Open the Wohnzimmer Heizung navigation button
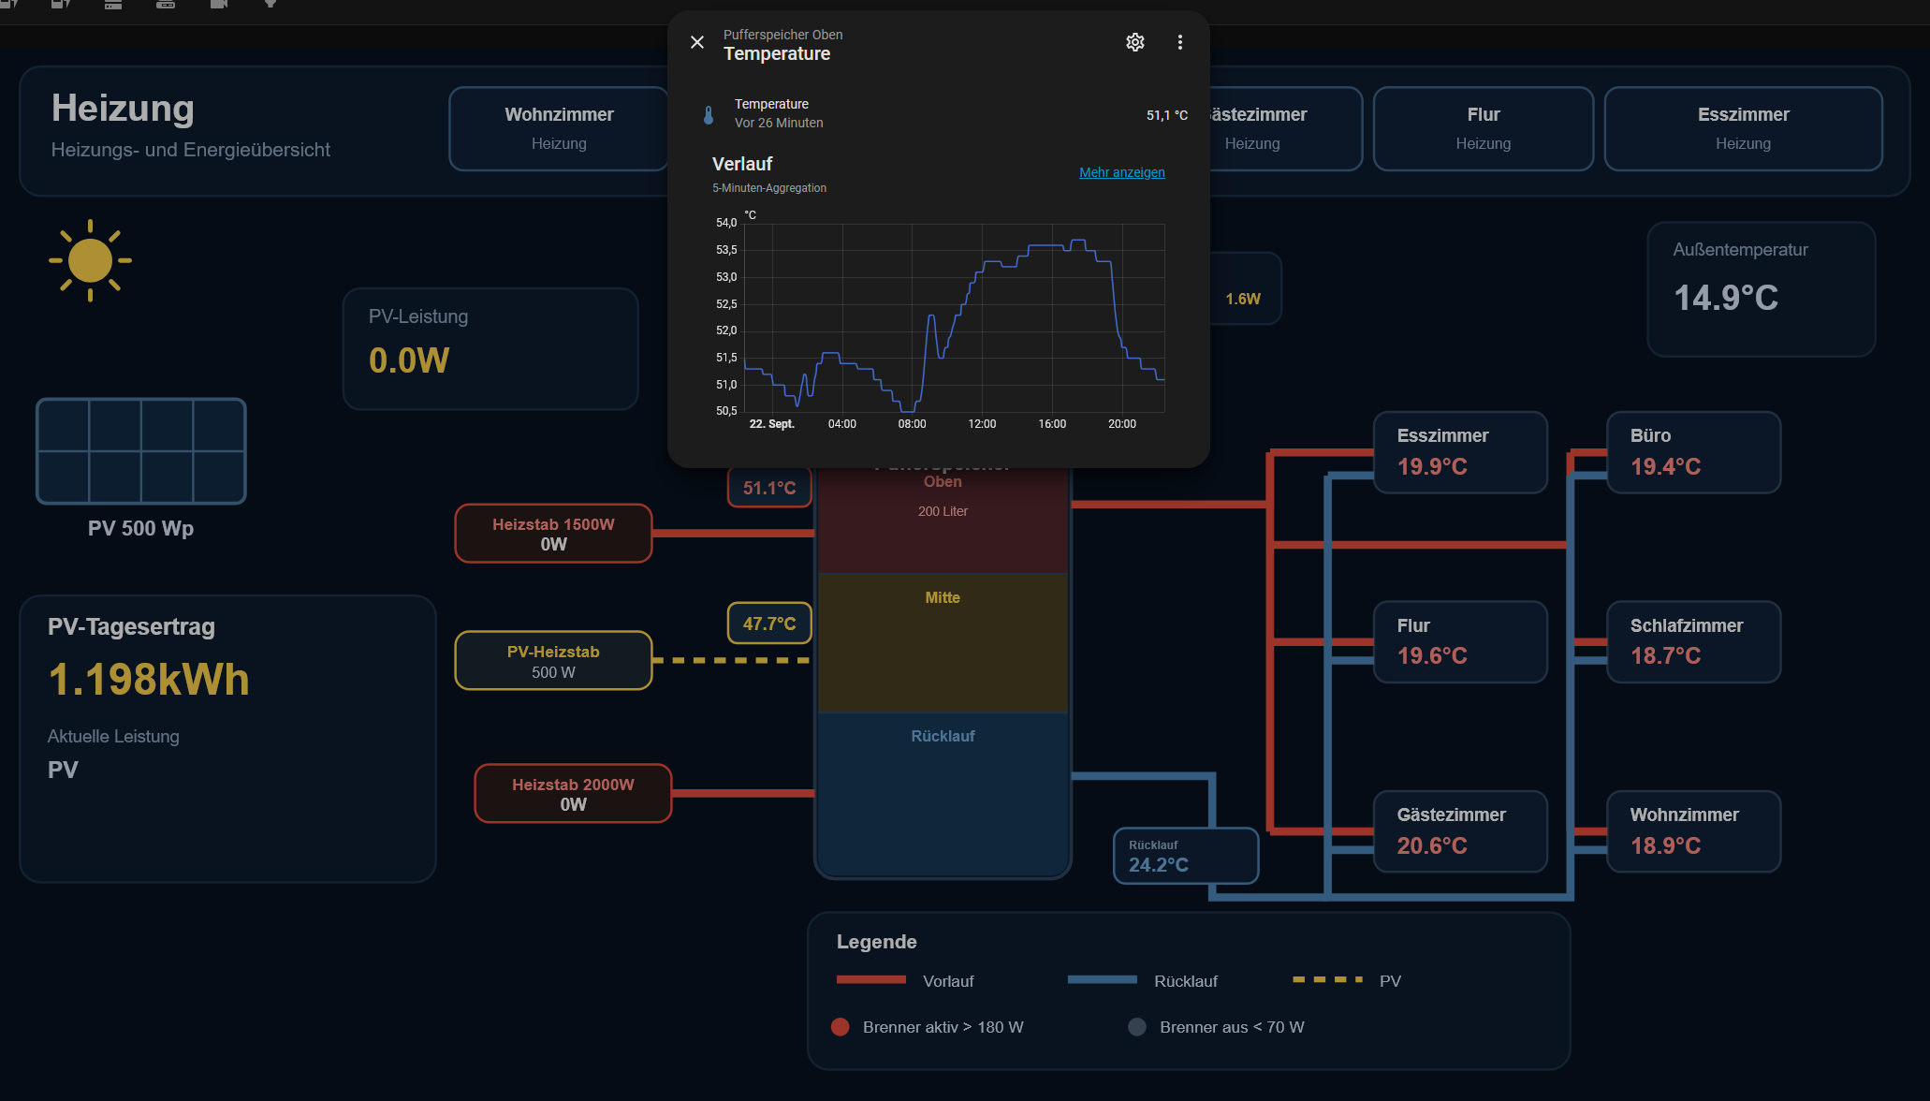This screenshot has height=1101, width=1930. pyautogui.click(x=559, y=128)
